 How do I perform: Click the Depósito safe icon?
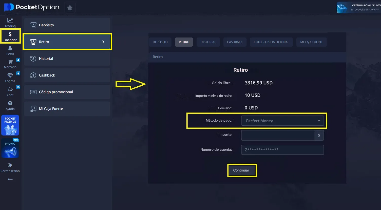tap(33, 25)
